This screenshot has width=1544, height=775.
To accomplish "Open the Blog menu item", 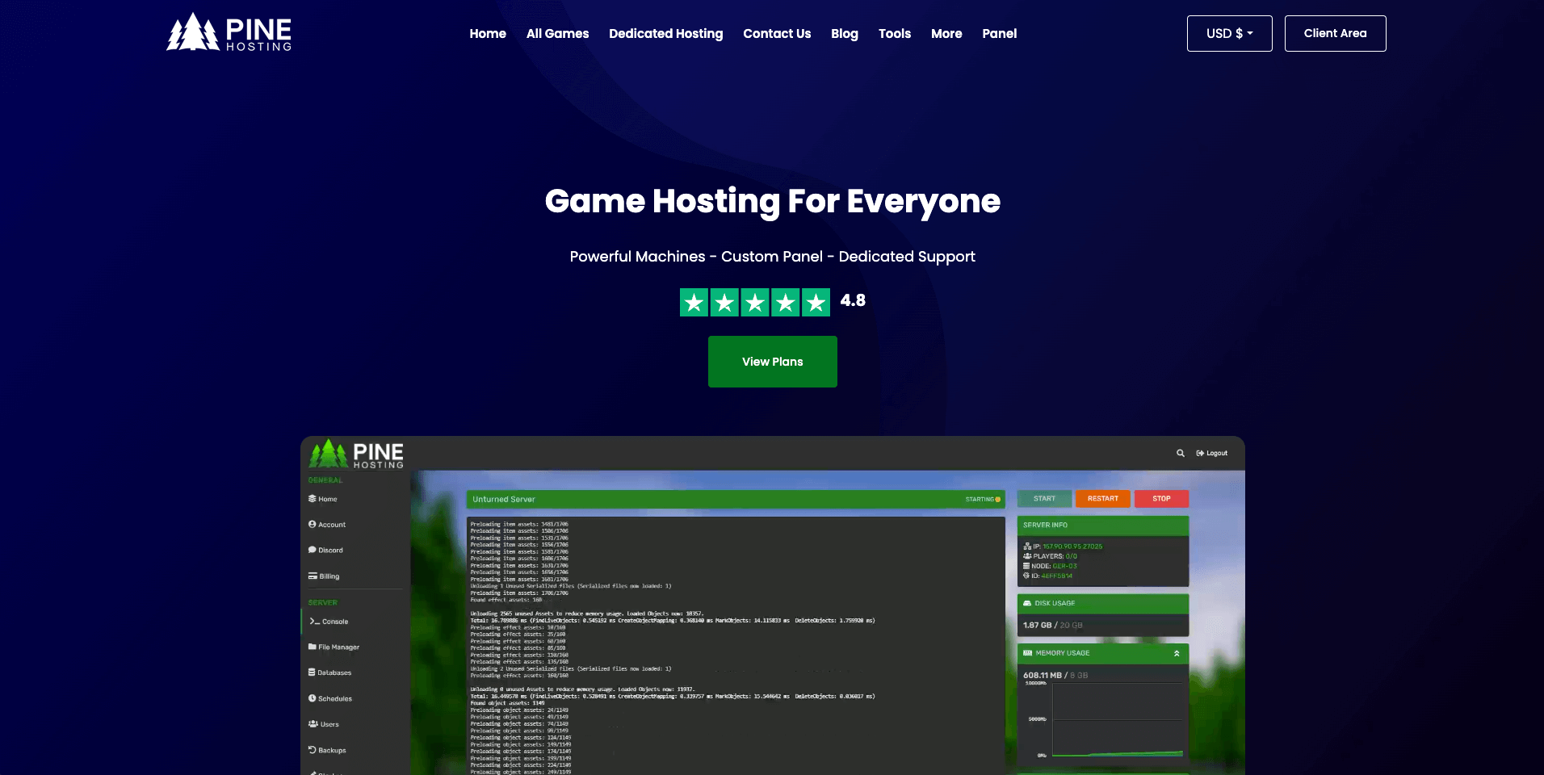I will [844, 33].
